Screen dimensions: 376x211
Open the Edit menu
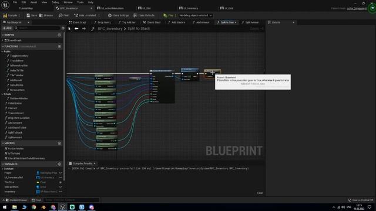23,2
